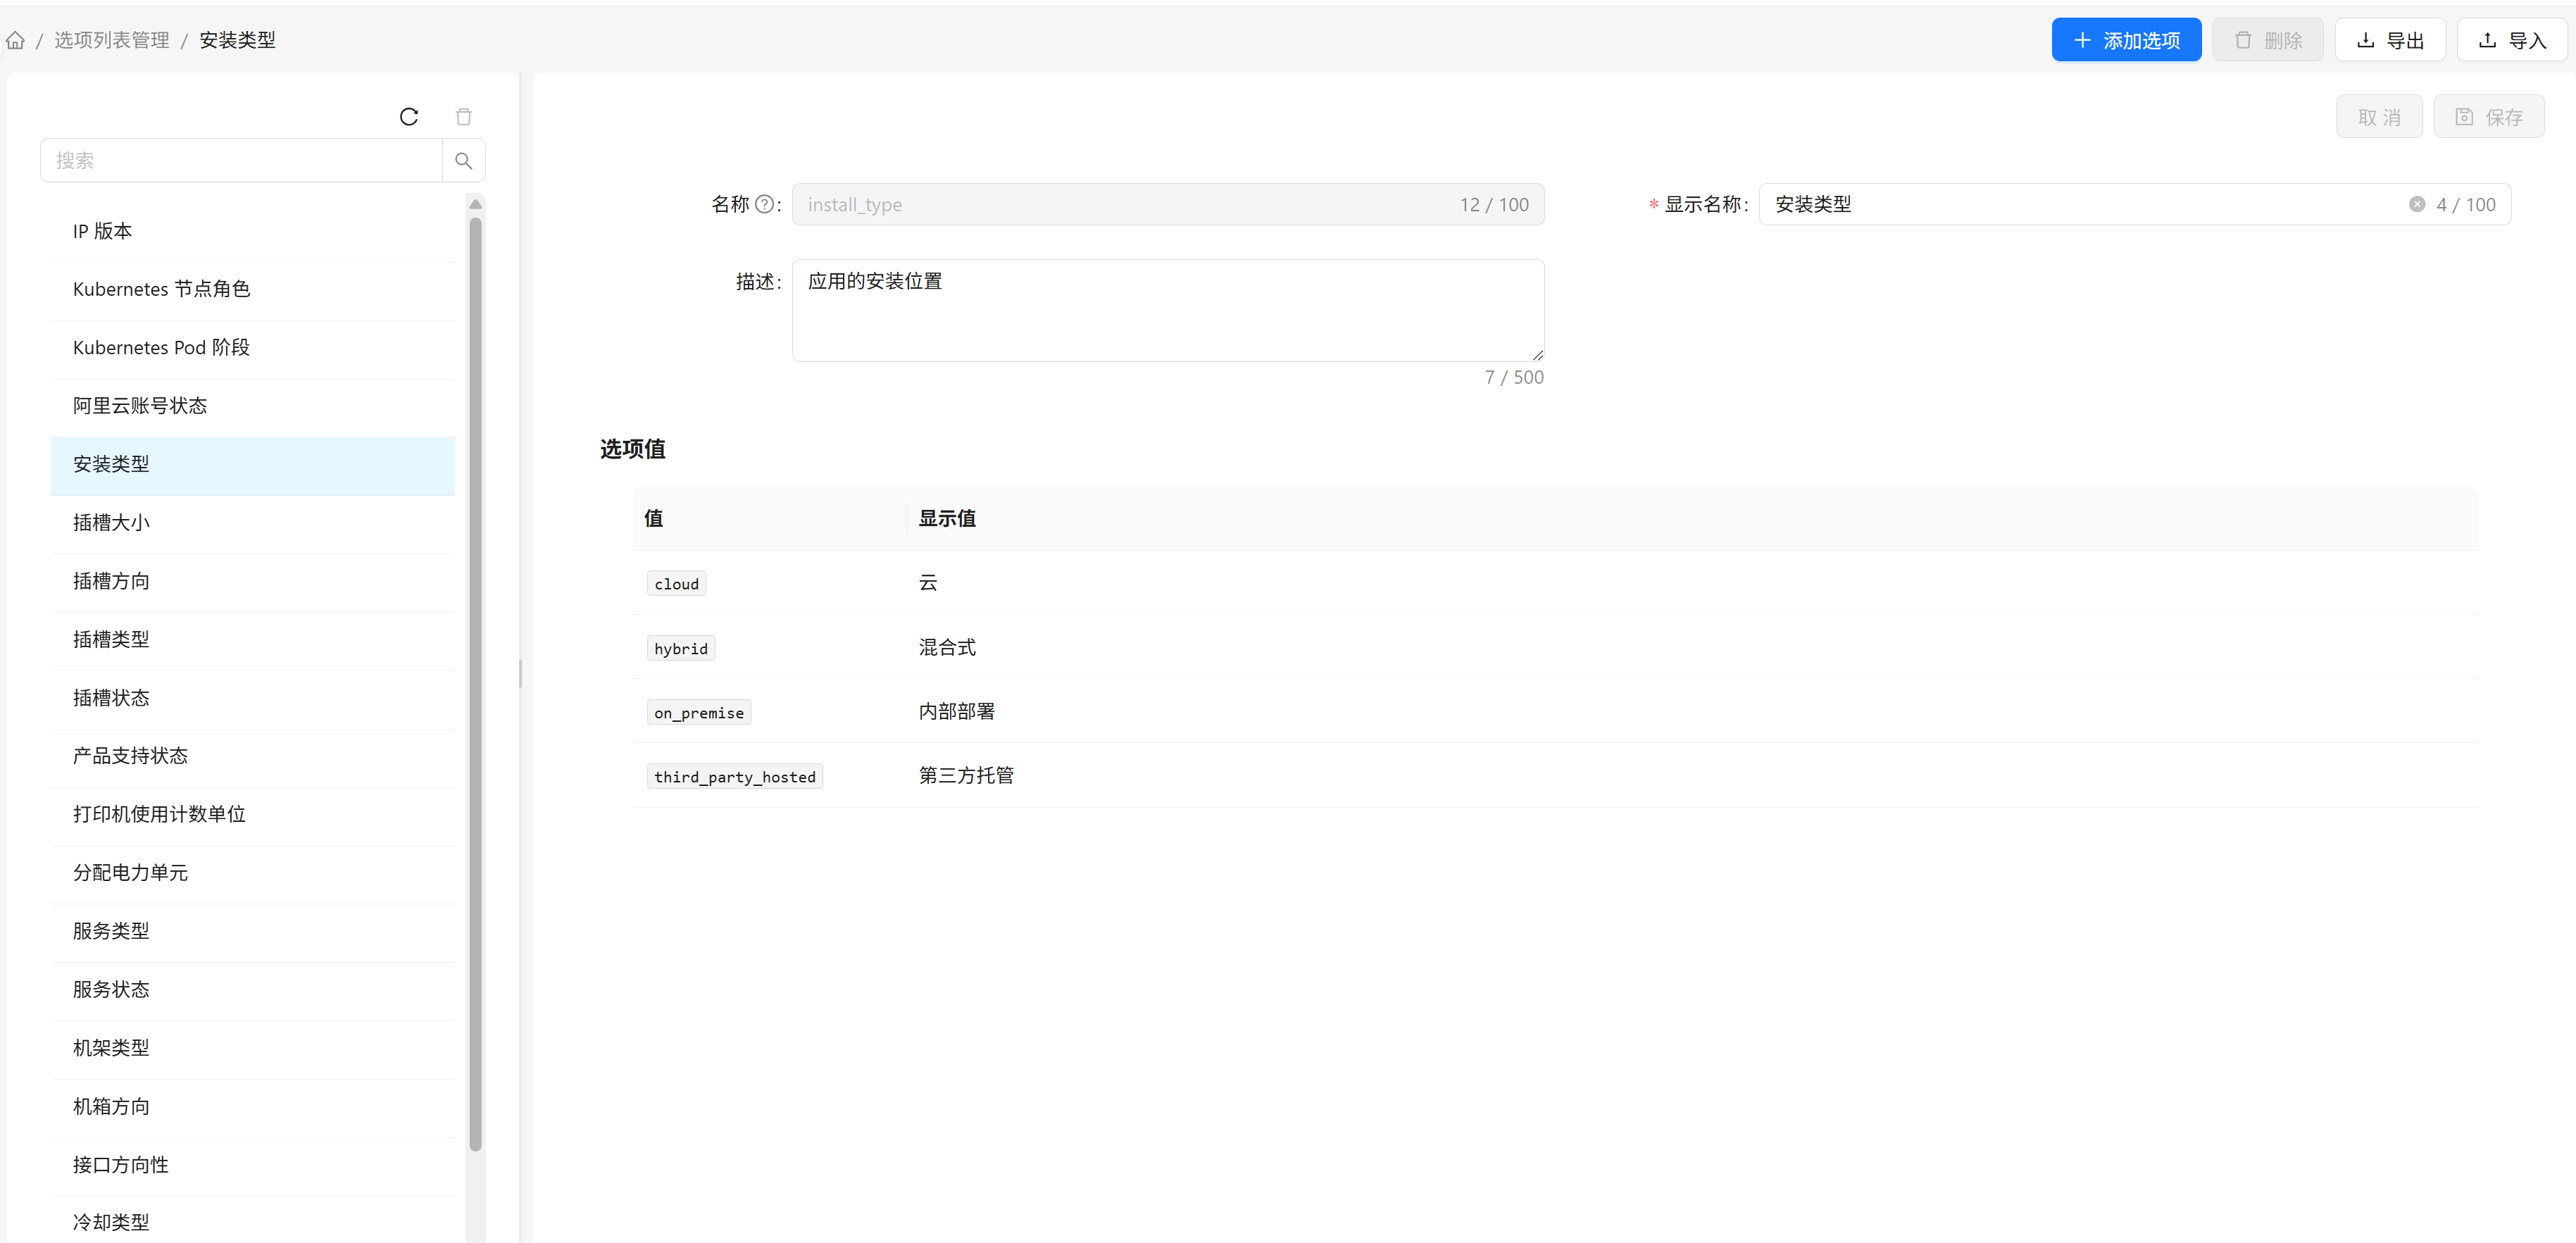The width and height of the screenshot is (2576, 1243).
Task: Click display value 第三方托管
Action: pos(966,775)
